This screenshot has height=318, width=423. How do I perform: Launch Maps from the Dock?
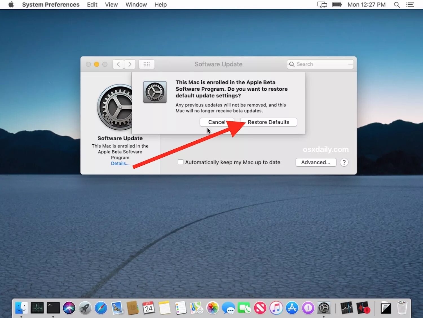click(197, 308)
